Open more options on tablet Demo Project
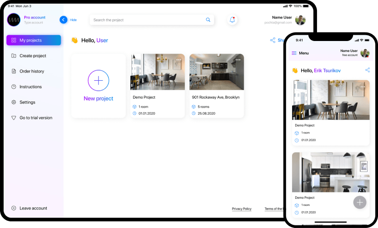Viewport: 378px width, 228px height. point(179,60)
